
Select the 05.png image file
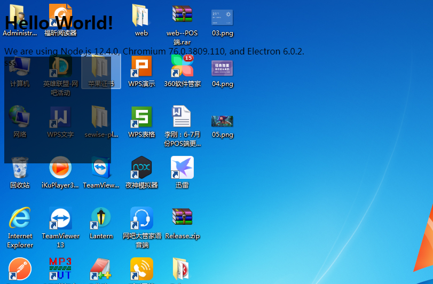coord(222,127)
